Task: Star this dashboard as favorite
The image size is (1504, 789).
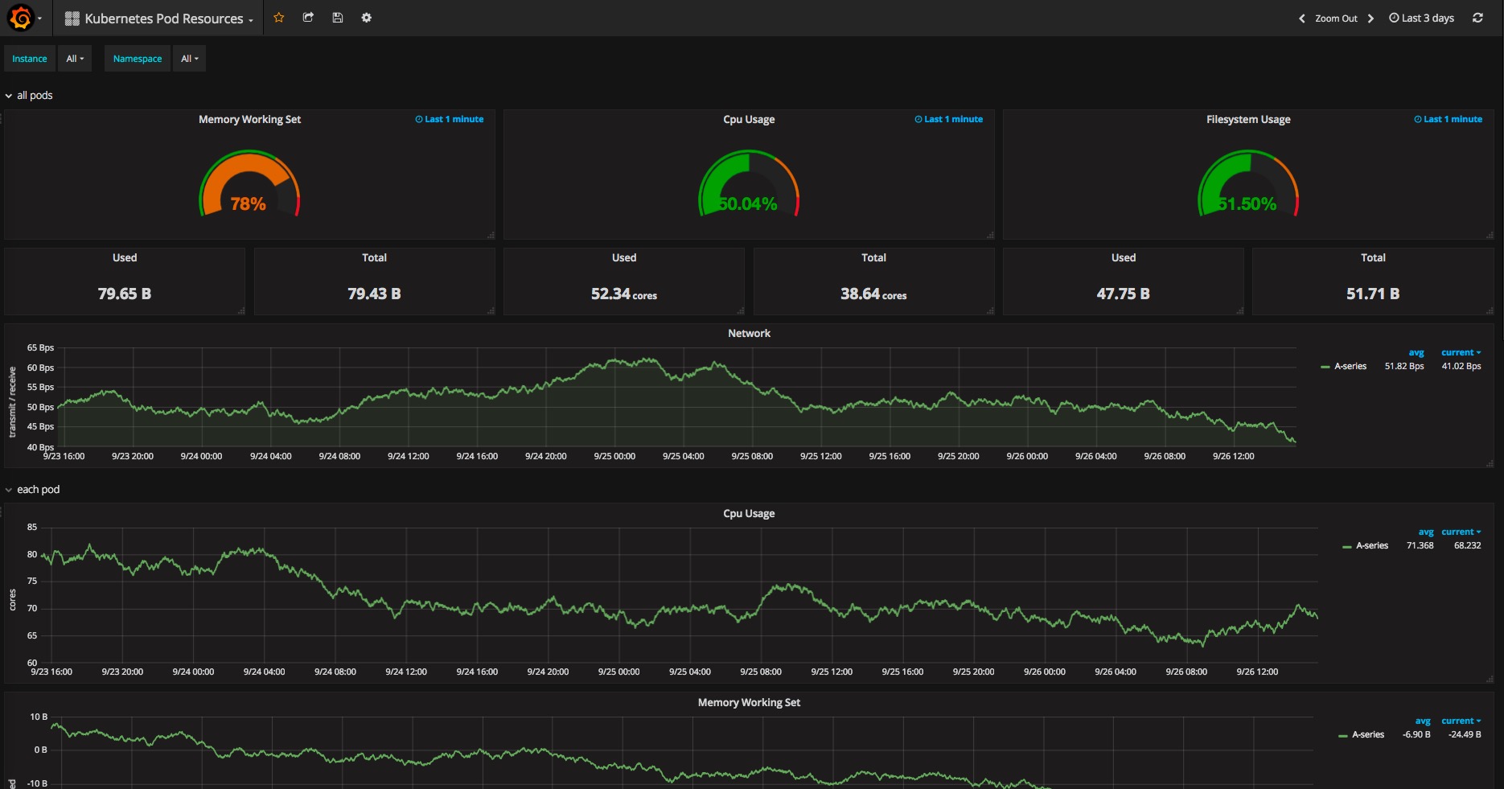Action: (279, 18)
